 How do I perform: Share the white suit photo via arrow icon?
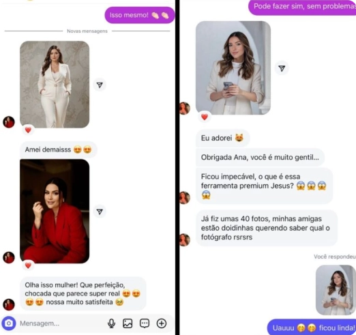[100, 85]
